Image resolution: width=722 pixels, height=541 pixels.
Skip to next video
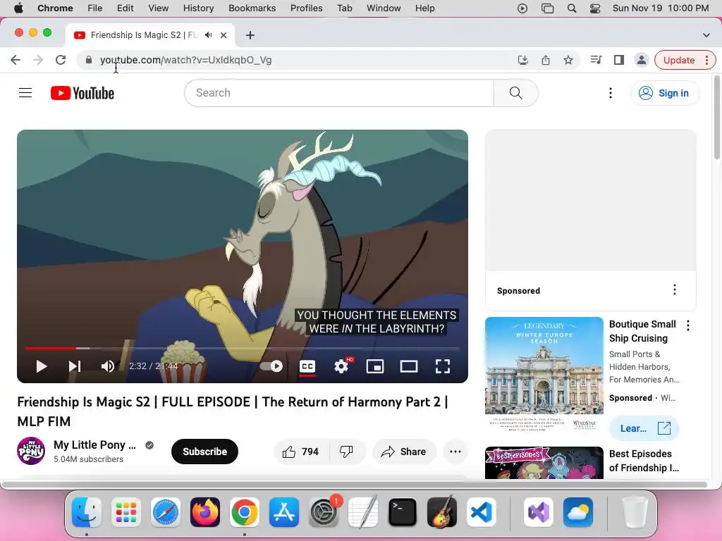click(x=75, y=366)
